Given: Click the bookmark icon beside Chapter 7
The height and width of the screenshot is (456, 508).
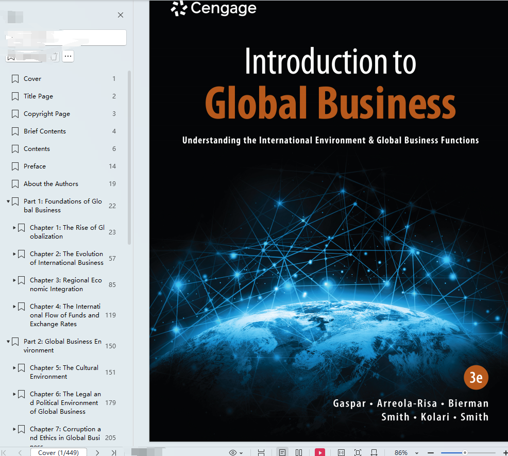Looking at the screenshot, I should (x=22, y=429).
